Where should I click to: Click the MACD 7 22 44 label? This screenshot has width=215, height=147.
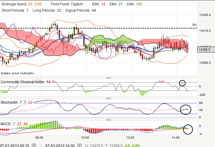(14, 124)
